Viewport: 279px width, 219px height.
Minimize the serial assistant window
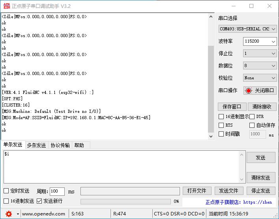pyautogui.click(x=234, y=6)
